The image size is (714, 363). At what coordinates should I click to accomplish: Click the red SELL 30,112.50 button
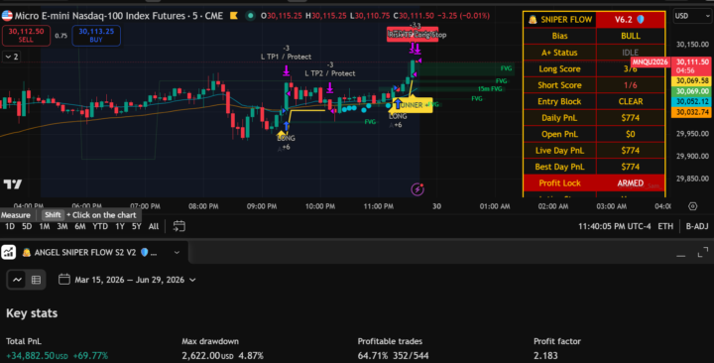click(x=26, y=36)
